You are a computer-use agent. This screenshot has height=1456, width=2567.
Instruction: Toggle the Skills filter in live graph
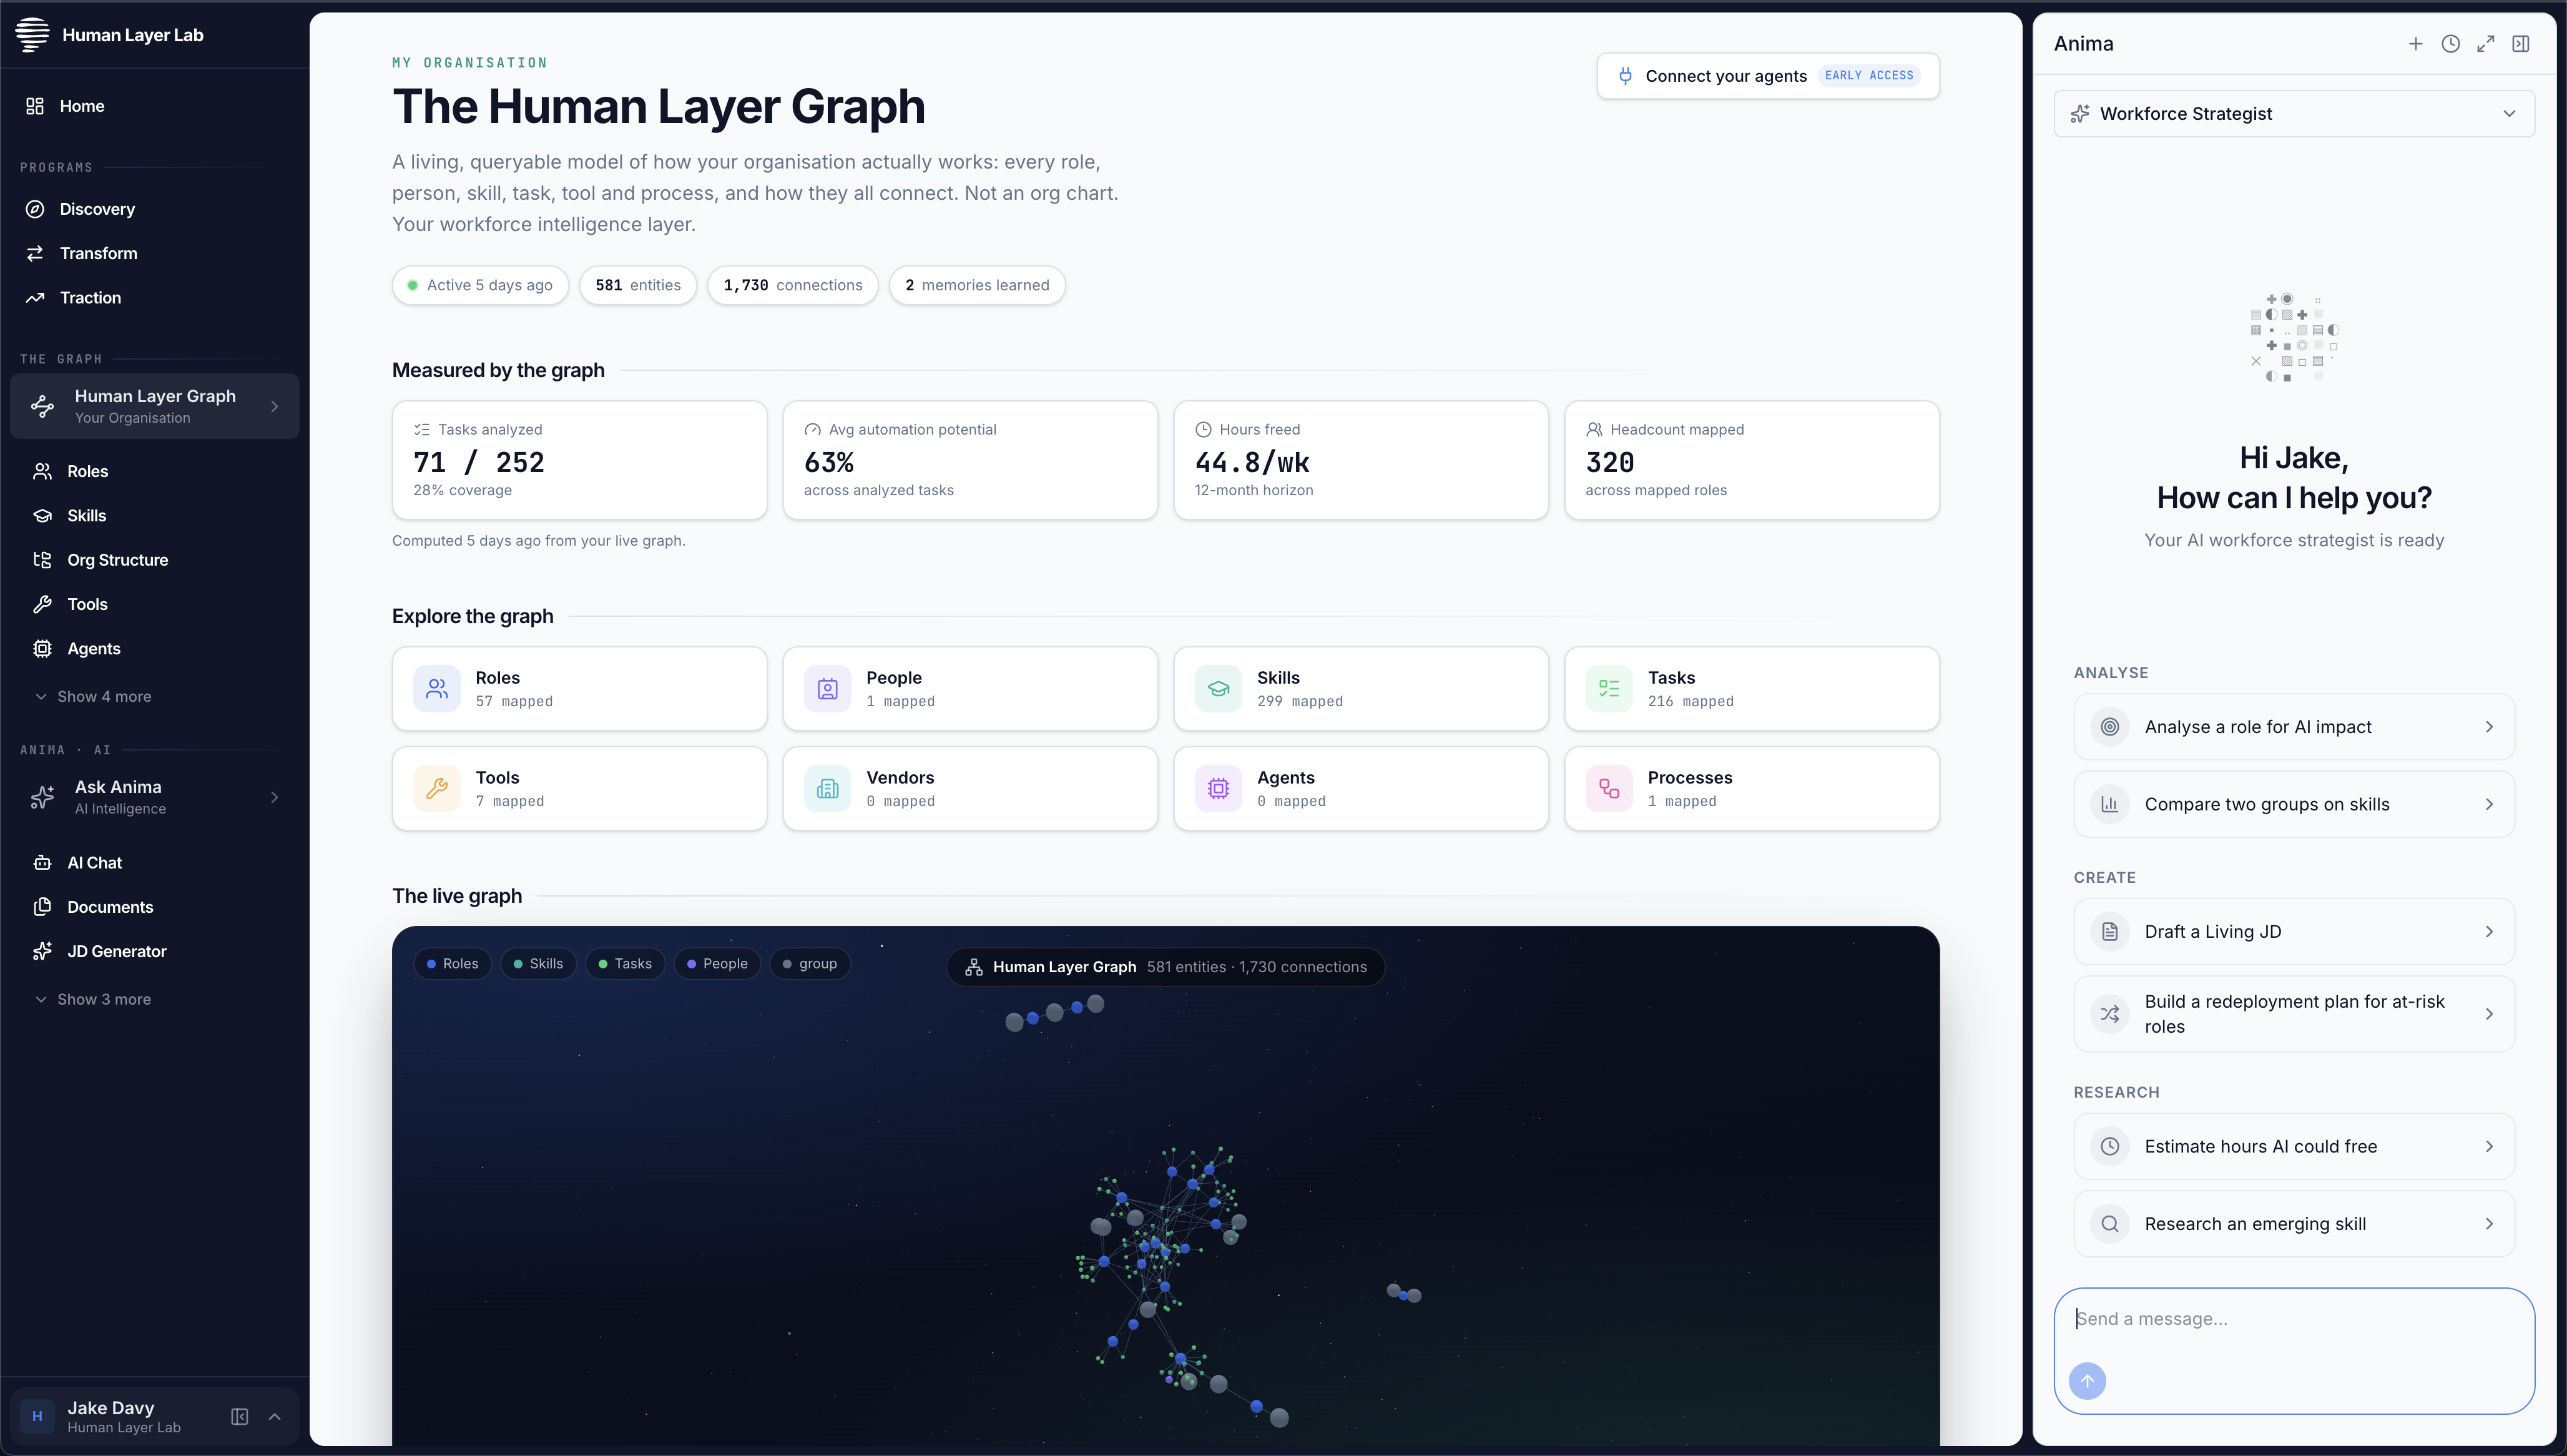coord(539,964)
